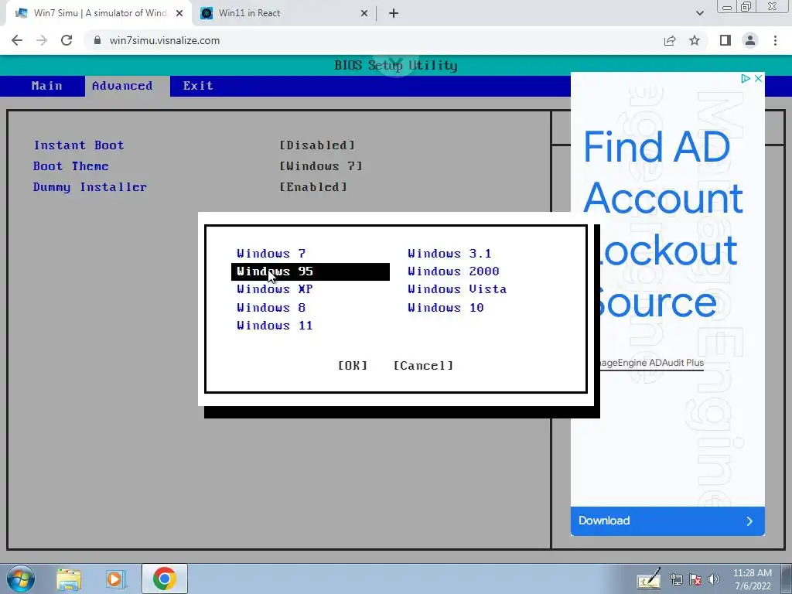Image resolution: width=792 pixels, height=594 pixels.
Task: Select Windows 7 in the theme list
Action: point(271,254)
